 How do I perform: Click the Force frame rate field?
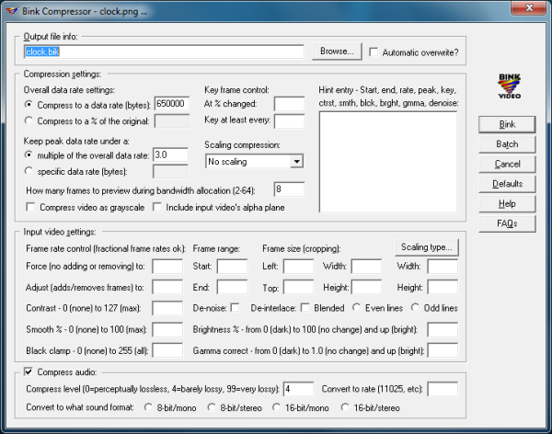167,266
